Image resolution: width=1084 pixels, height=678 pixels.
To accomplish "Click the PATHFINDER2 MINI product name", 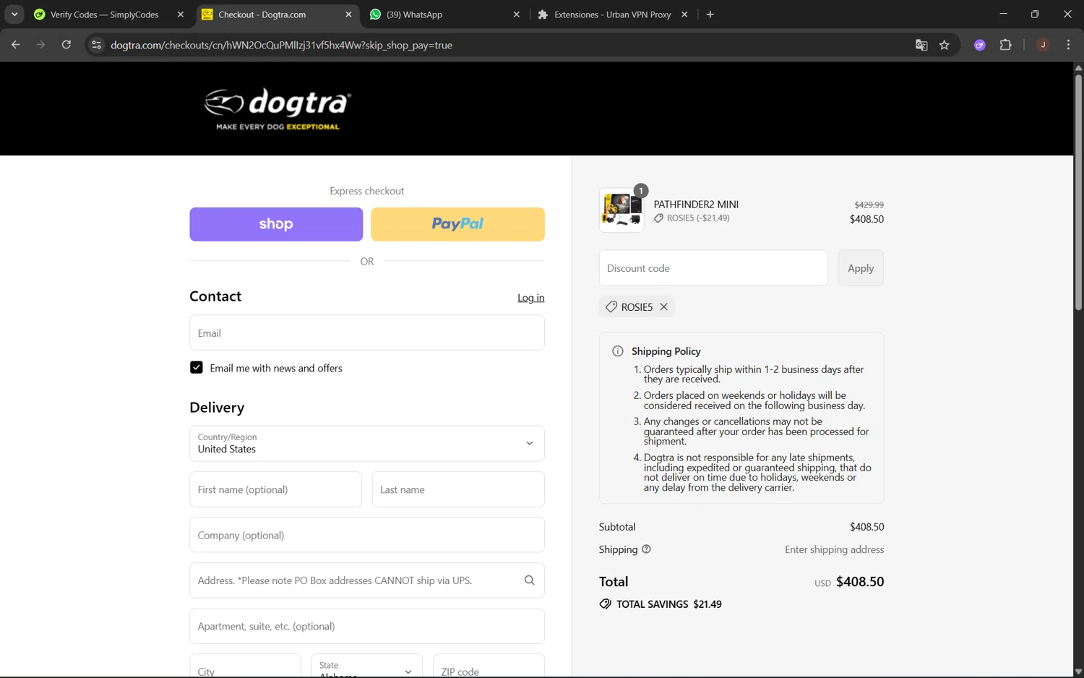I will (696, 205).
